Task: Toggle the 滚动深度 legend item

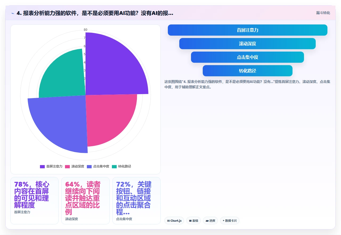Action: (75, 166)
